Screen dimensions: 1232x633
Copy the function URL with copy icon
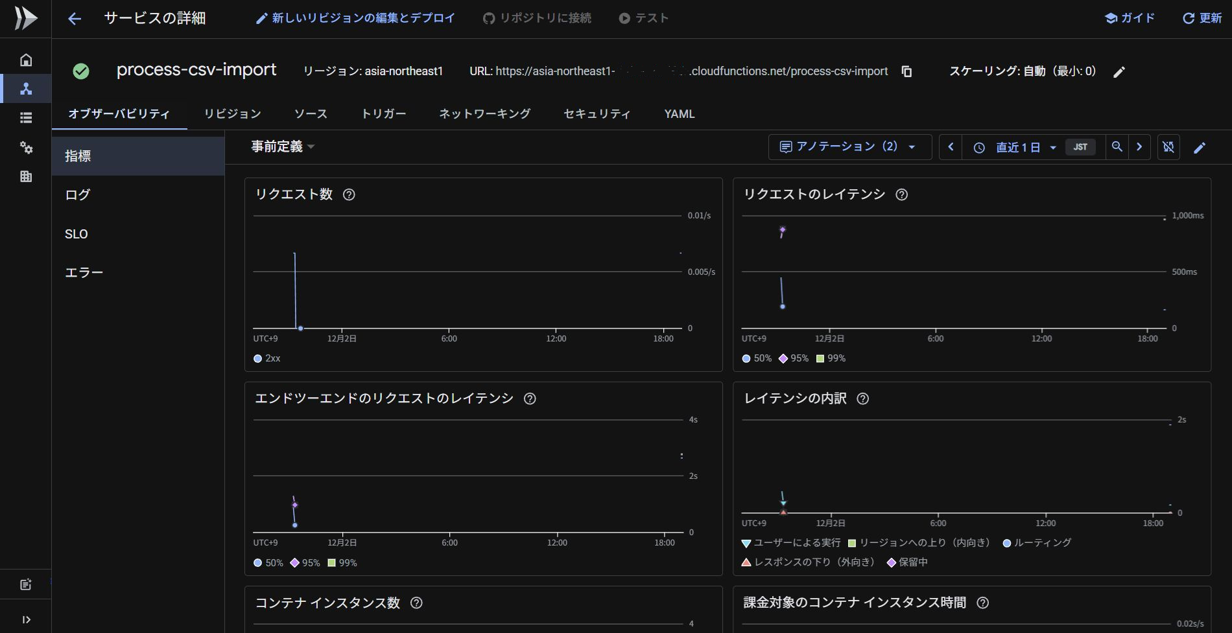[906, 71]
